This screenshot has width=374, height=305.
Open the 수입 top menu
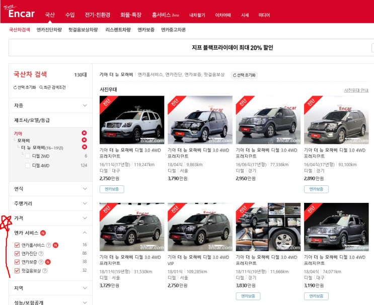(70, 15)
